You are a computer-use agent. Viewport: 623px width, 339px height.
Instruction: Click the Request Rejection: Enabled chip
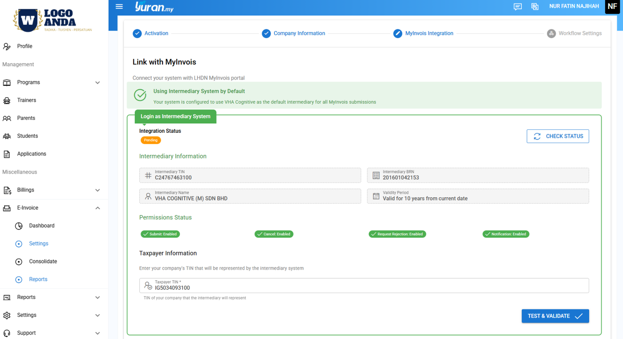coord(397,234)
